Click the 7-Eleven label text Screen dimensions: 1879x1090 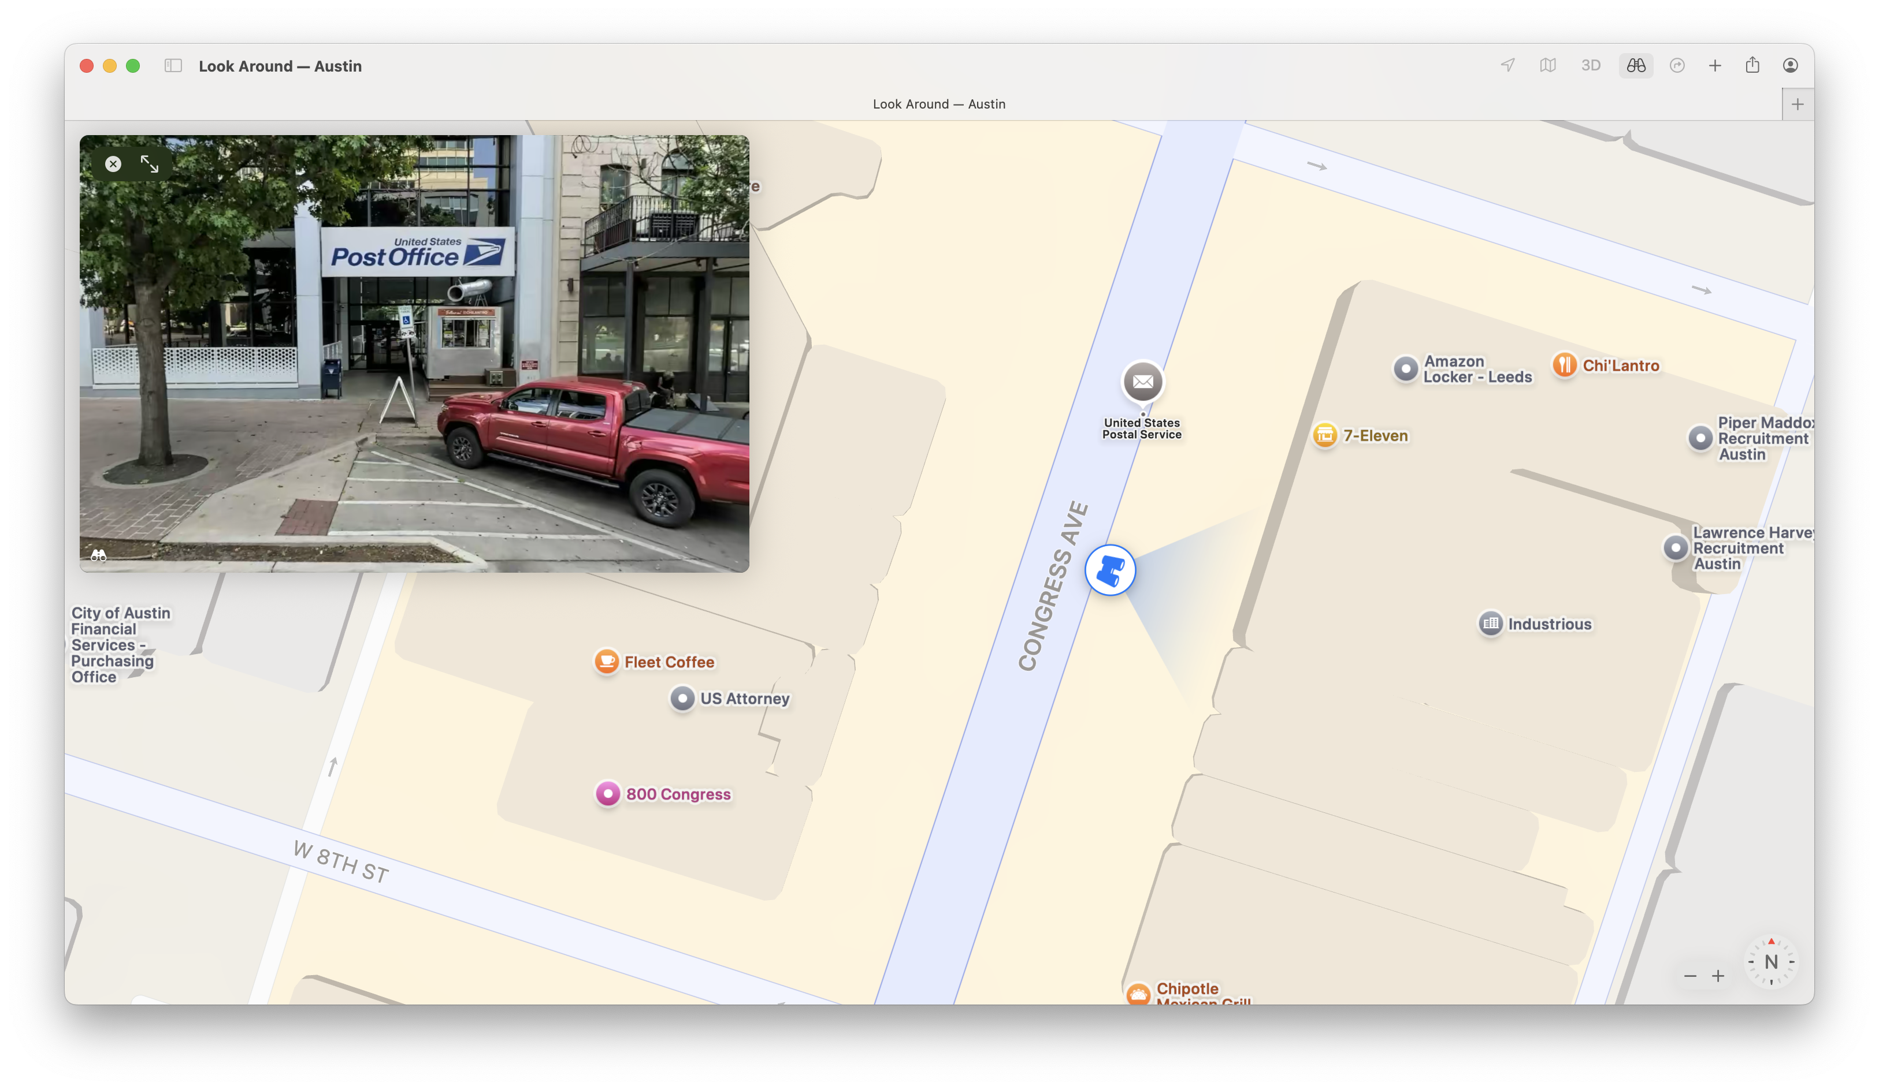1376,436
